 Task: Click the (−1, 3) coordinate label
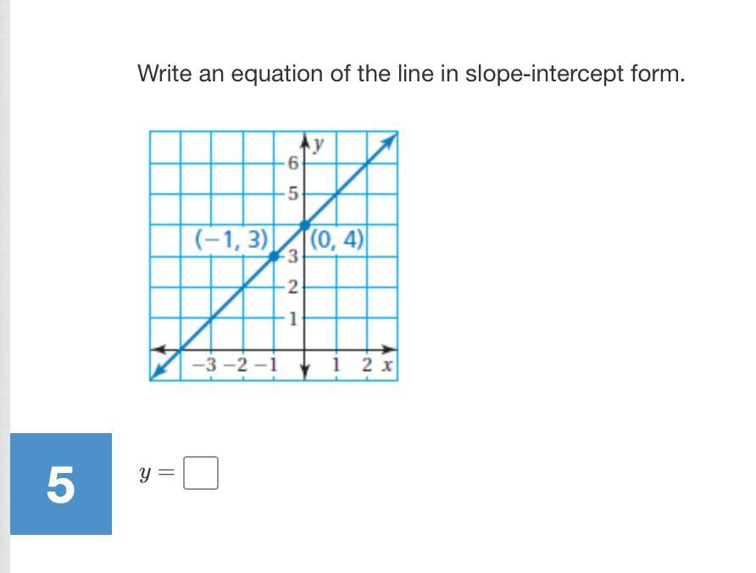pos(231,239)
